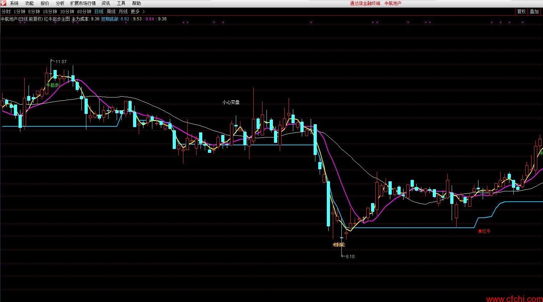The width and height of the screenshot is (543, 302).
Task: Expand the 更多 periods dropdown
Action: (x=137, y=12)
